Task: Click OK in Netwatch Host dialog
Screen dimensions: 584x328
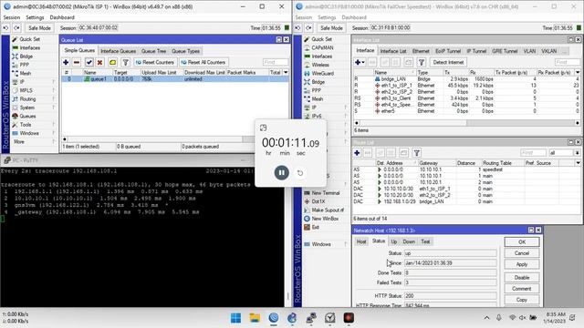Action: tap(522, 242)
